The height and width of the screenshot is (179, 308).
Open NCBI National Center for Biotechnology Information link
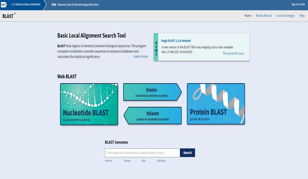click(x=75, y=5)
